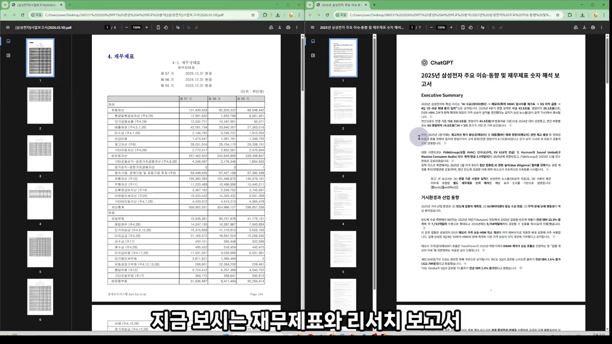Select the rotate page icon in left PDF toolbar

[165, 27]
